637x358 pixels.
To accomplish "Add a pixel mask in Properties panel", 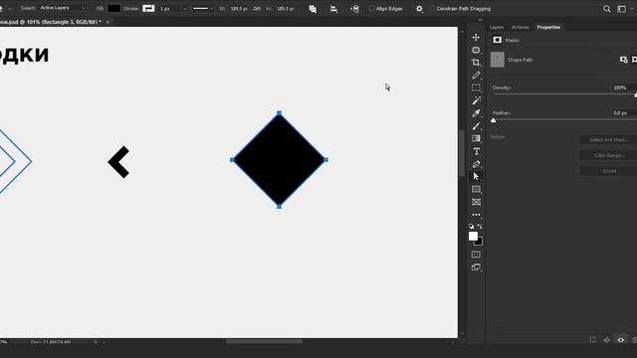I will 624,60.
